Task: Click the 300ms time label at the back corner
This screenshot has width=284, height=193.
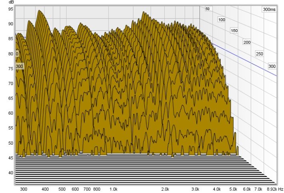Action: (x=269, y=10)
